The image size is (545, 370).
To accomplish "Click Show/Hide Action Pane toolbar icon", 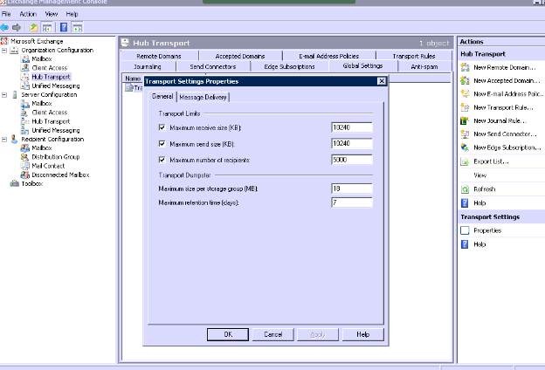I will click(x=78, y=27).
